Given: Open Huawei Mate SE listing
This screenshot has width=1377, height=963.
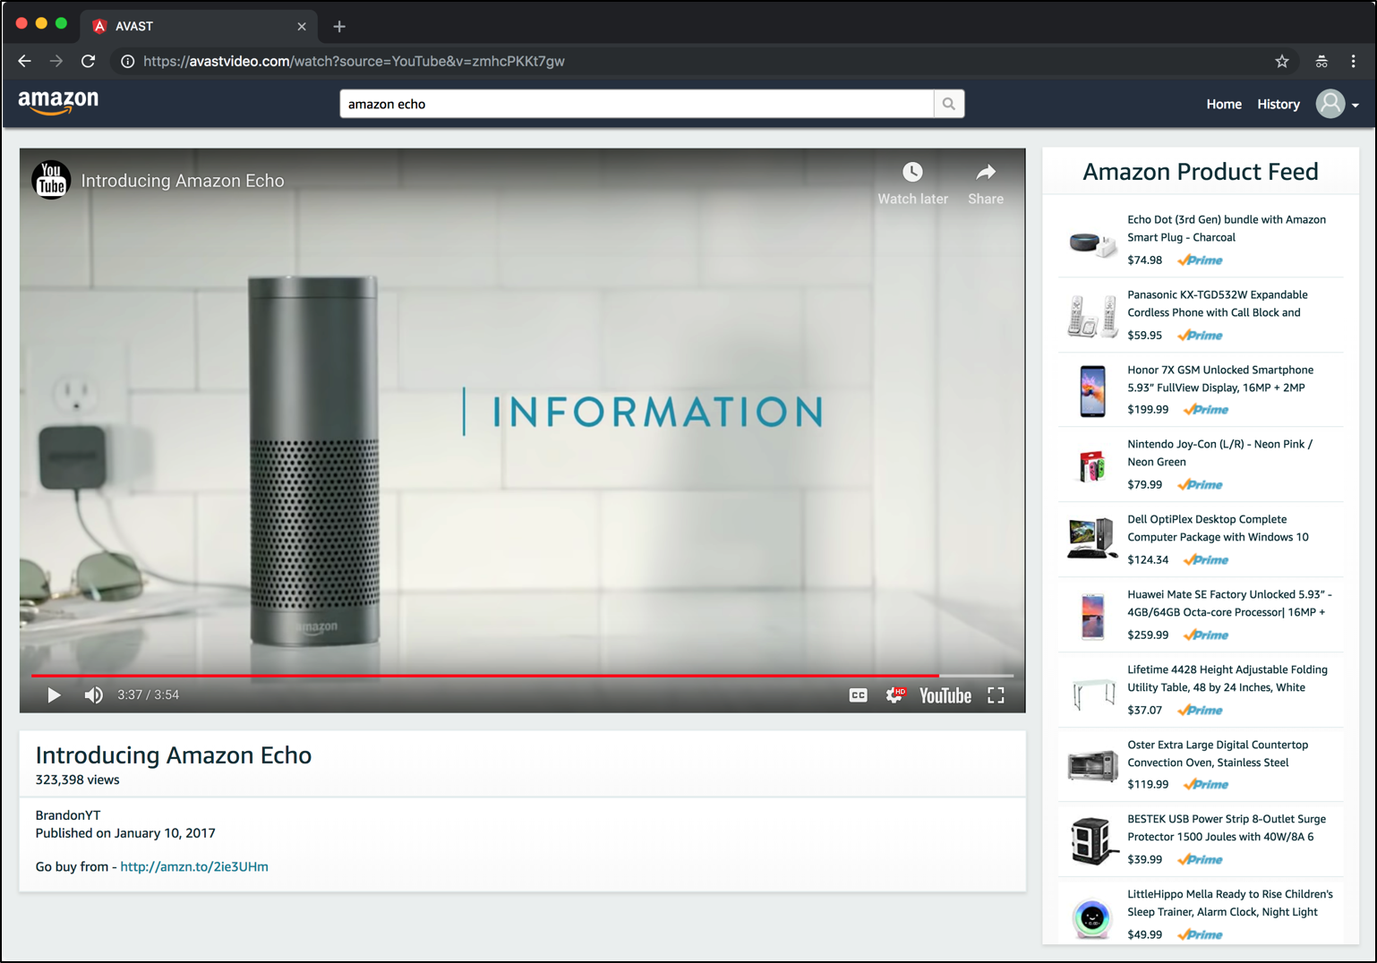Looking at the screenshot, I should coord(1229,603).
